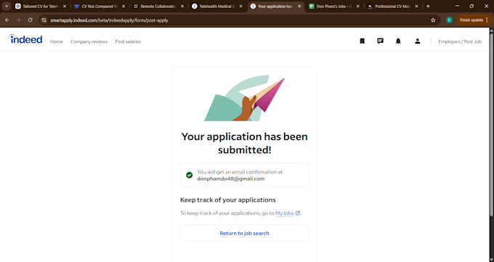Close the Remote Collaboration tab
494x262 pixels.
pyautogui.click(x=182, y=7)
